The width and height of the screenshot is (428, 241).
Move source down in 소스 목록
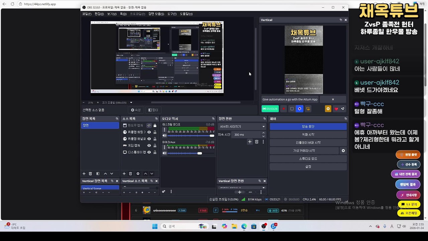152,174
